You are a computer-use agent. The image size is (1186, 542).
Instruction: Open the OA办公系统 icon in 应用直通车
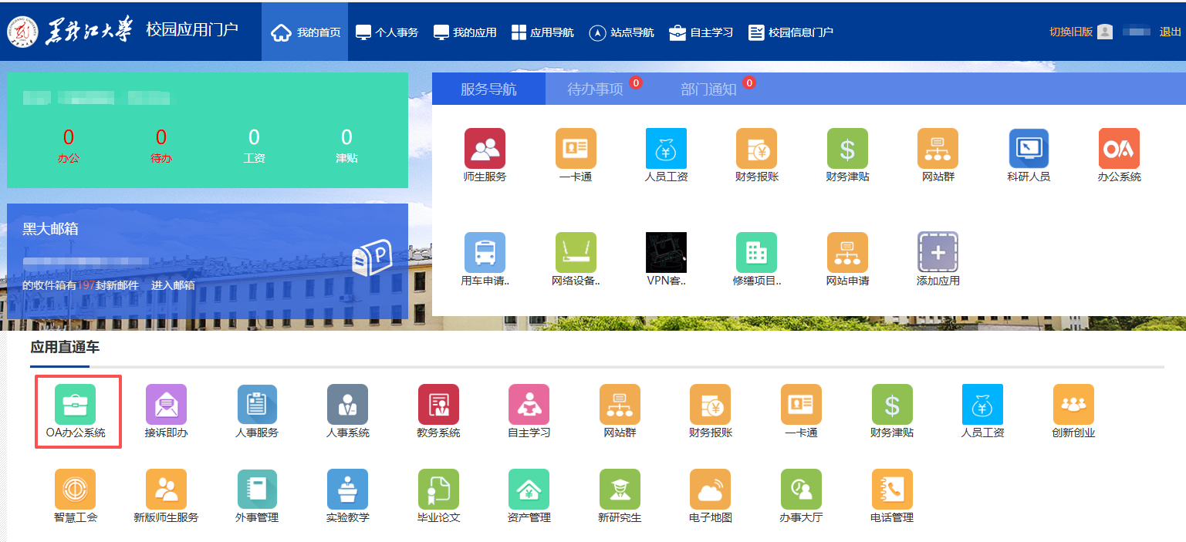coord(76,405)
